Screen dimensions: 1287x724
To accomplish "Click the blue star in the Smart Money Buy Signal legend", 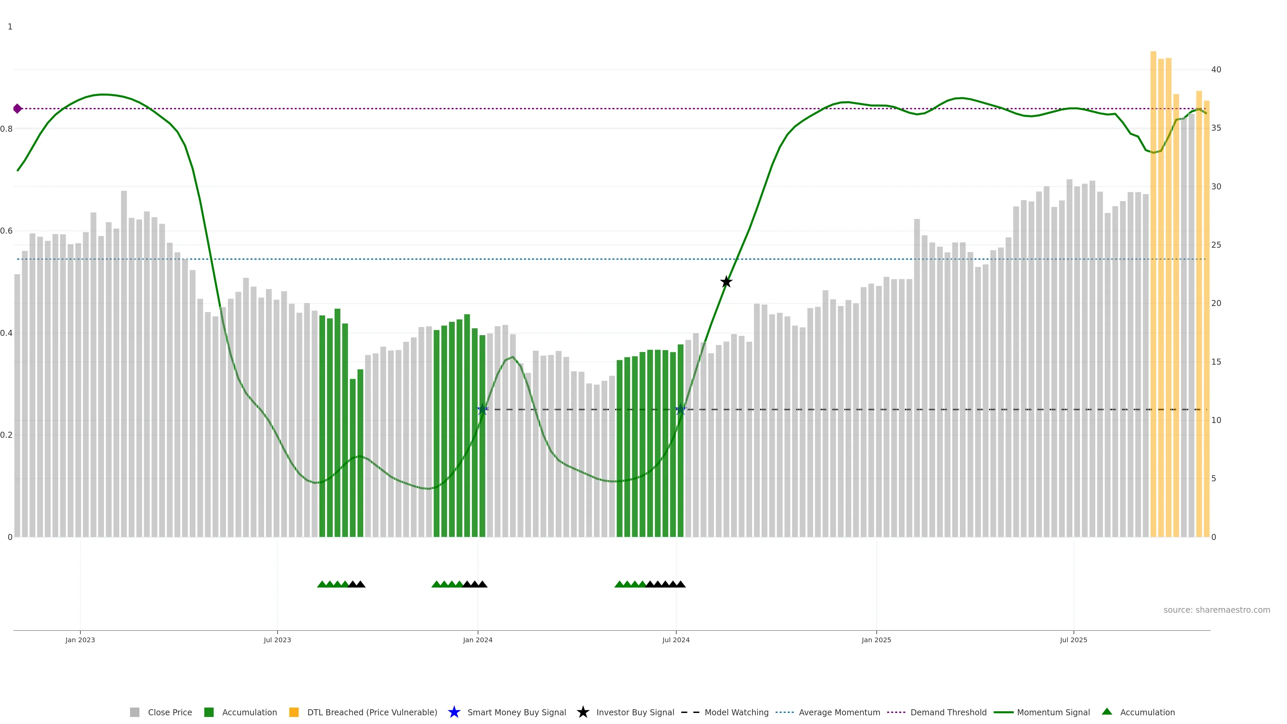I will point(454,712).
